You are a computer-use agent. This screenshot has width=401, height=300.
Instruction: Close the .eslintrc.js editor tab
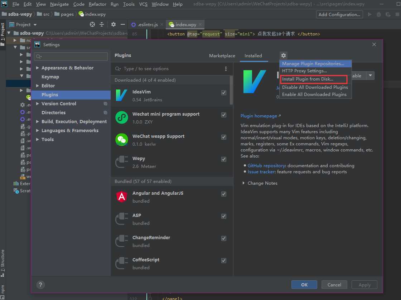coord(161,25)
